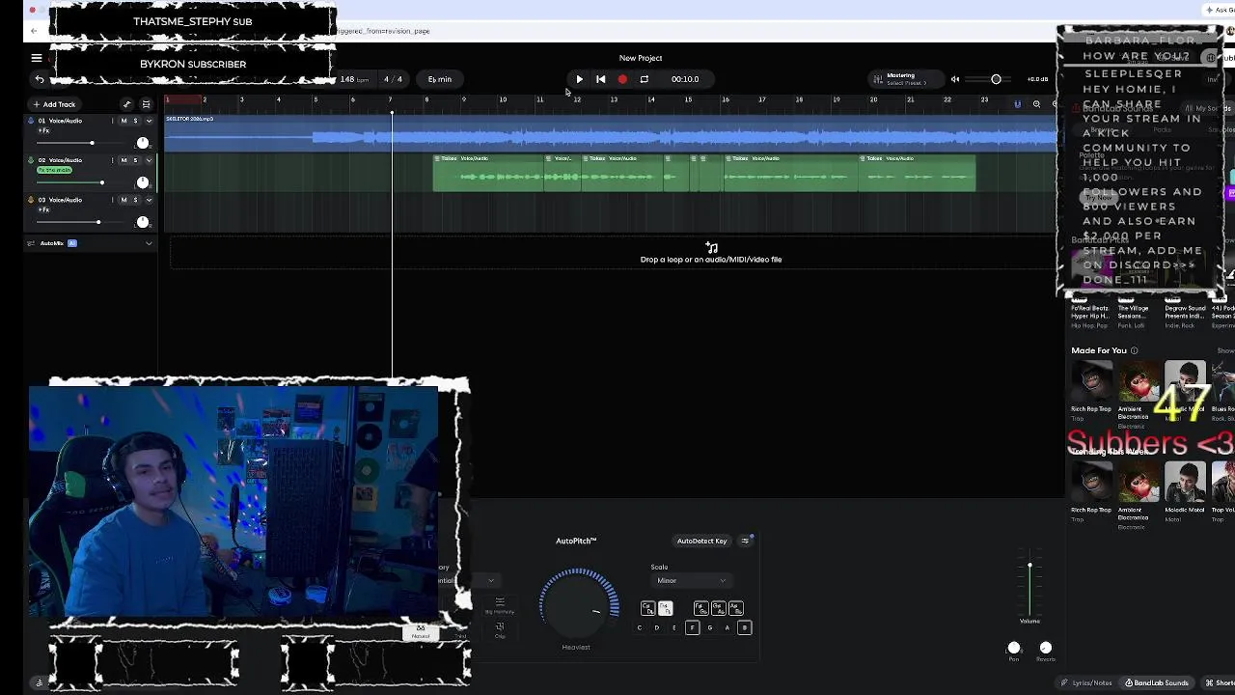
Task: Select track 01 microphone icon
Action: (31, 121)
